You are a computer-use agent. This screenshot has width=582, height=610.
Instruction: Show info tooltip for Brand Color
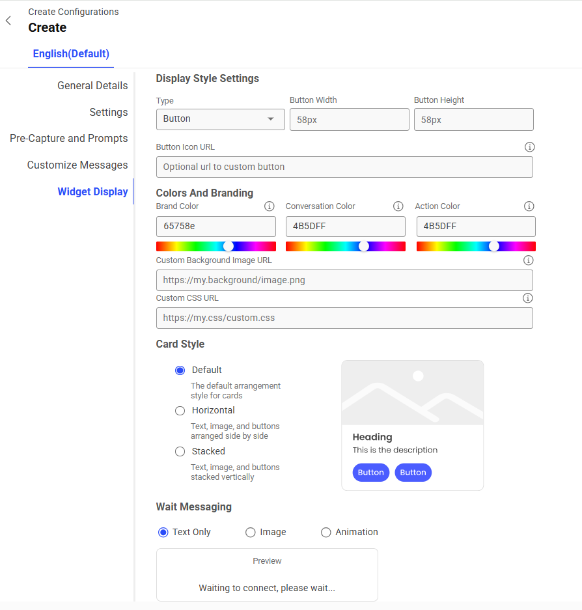(270, 206)
